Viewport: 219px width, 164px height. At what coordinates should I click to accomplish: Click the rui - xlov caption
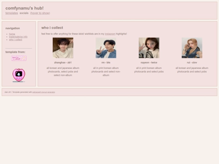coord(192,62)
